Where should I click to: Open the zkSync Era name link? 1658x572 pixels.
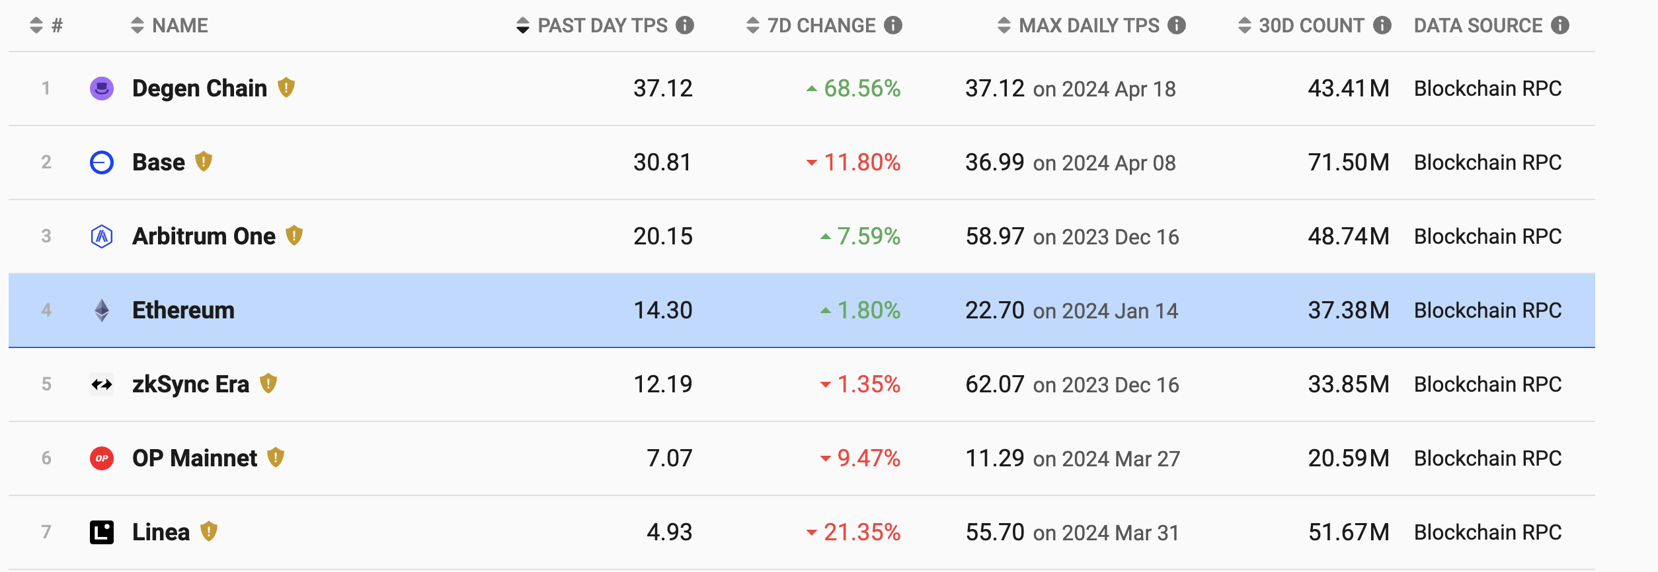coord(191,384)
